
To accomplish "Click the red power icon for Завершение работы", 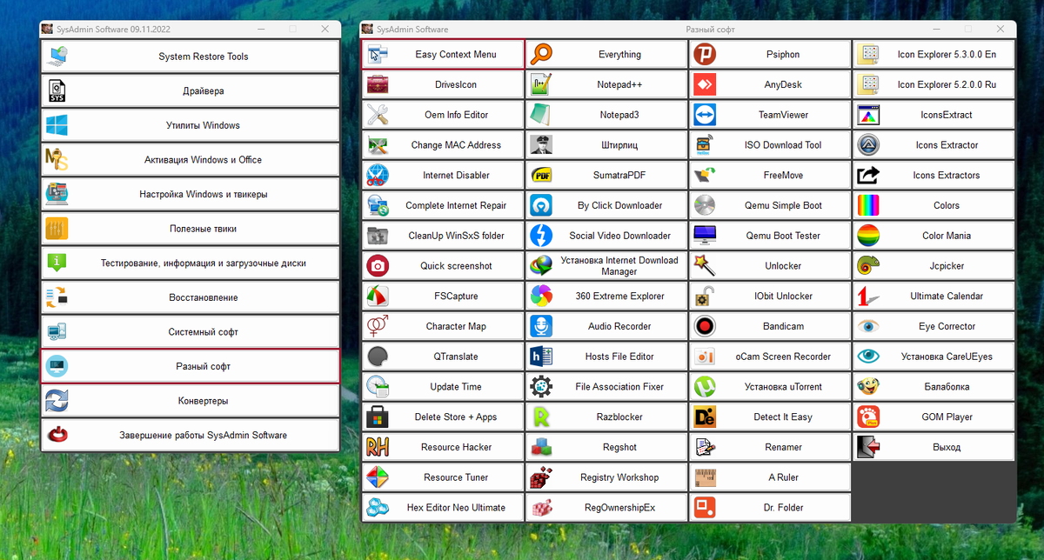I will click(x=57, y=435).
